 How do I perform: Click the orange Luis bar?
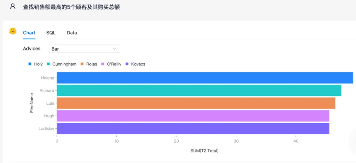pyautogui.click(x=196, y=103)
